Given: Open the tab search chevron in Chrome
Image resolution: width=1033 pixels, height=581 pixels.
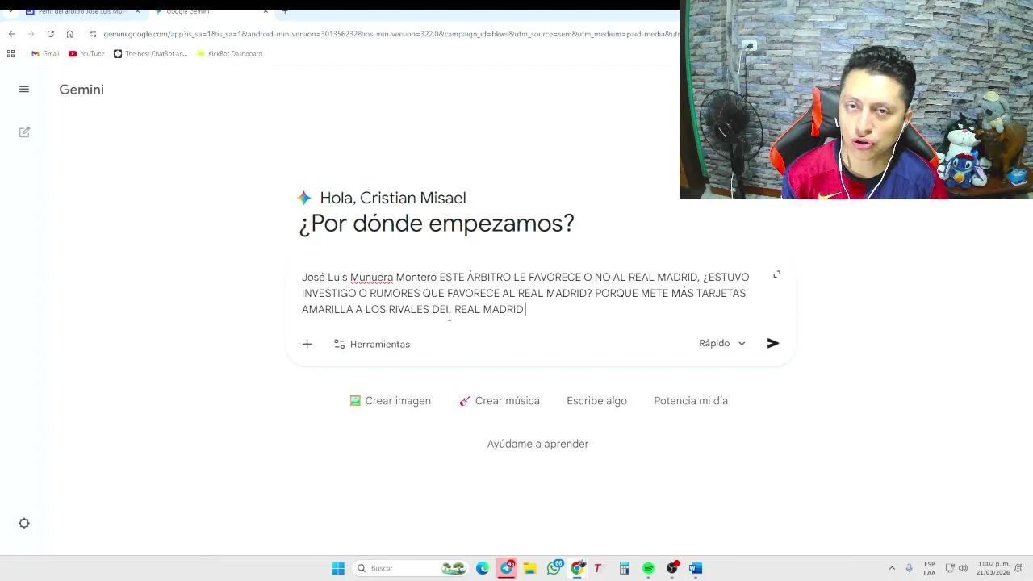Looking at the screenshot, I should (x=10, y=11).
